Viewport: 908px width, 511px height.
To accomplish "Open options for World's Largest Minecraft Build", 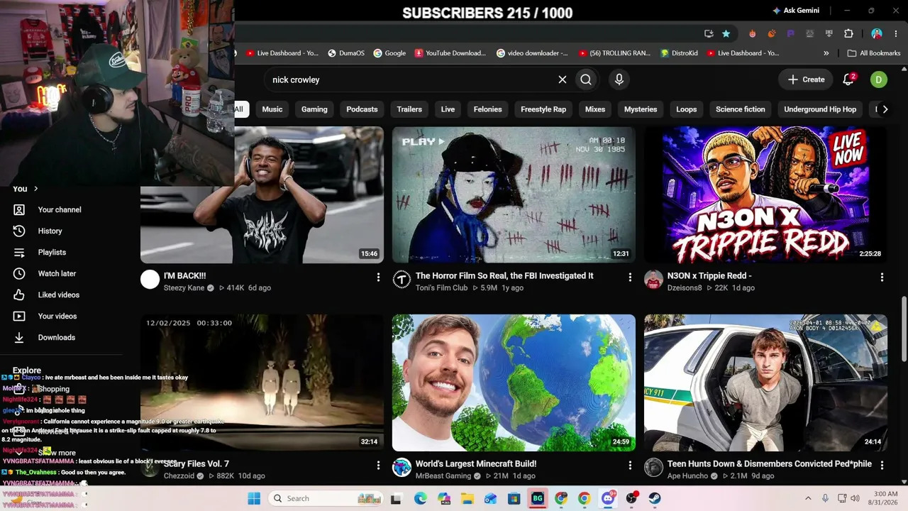I will click(630, 466).
